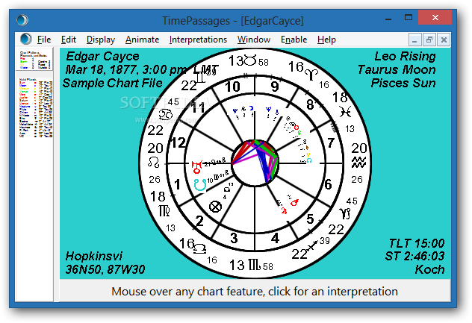472x323 pixels.
Task: Open the Natal Planets list thumbnail
Action: pyautogui.click(x=36, y=108)
